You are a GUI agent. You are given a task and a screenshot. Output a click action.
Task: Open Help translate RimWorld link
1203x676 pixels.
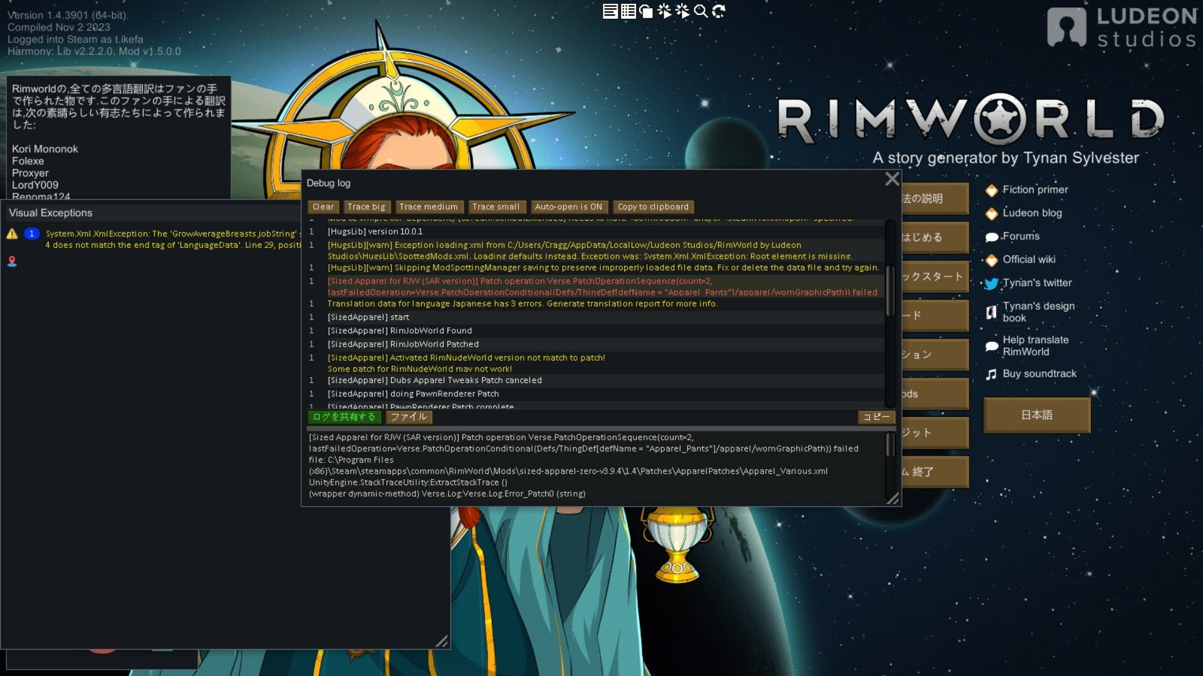coord(1036,346)
